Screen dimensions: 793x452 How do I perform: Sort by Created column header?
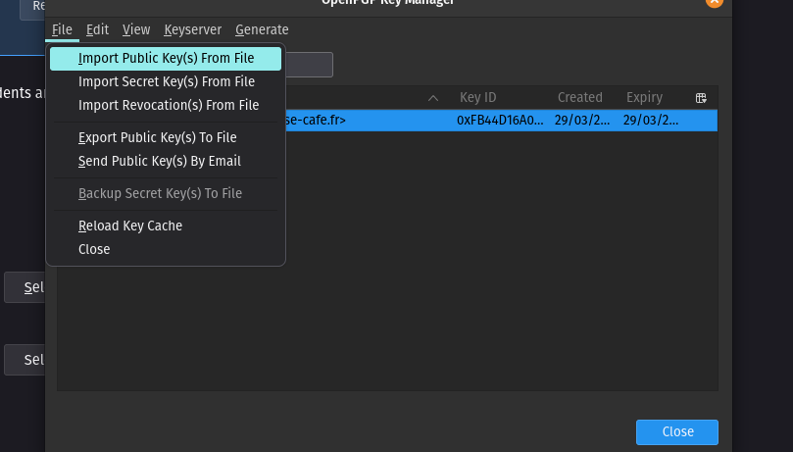(580, 98)
